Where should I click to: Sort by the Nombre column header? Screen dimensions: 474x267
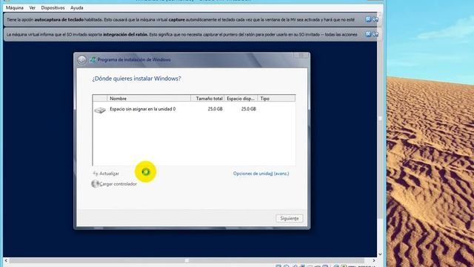click(x=149, y=99)
